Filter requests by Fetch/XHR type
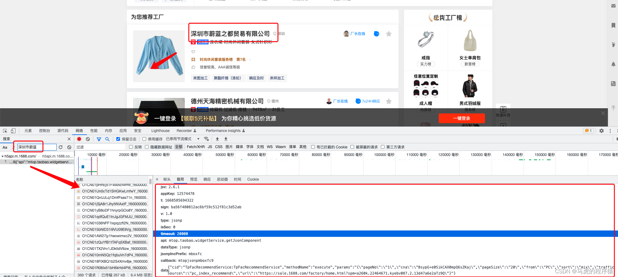618x277 pixels. point(196,147)
